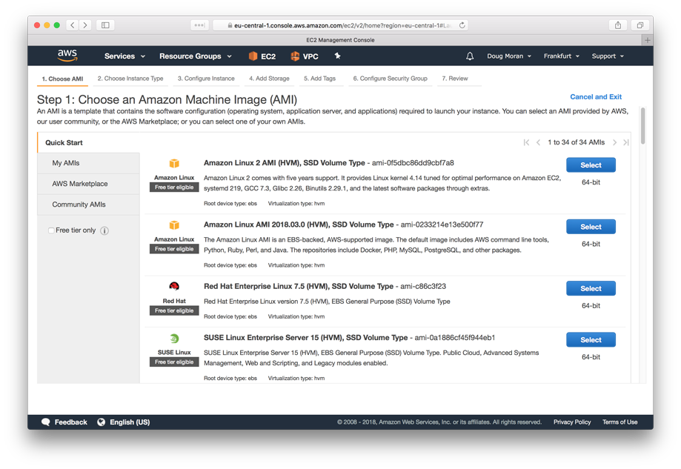Viewport: 681px width, 469px height.
Task: Open the Terms of Use link
Action: tap(619, 422)
